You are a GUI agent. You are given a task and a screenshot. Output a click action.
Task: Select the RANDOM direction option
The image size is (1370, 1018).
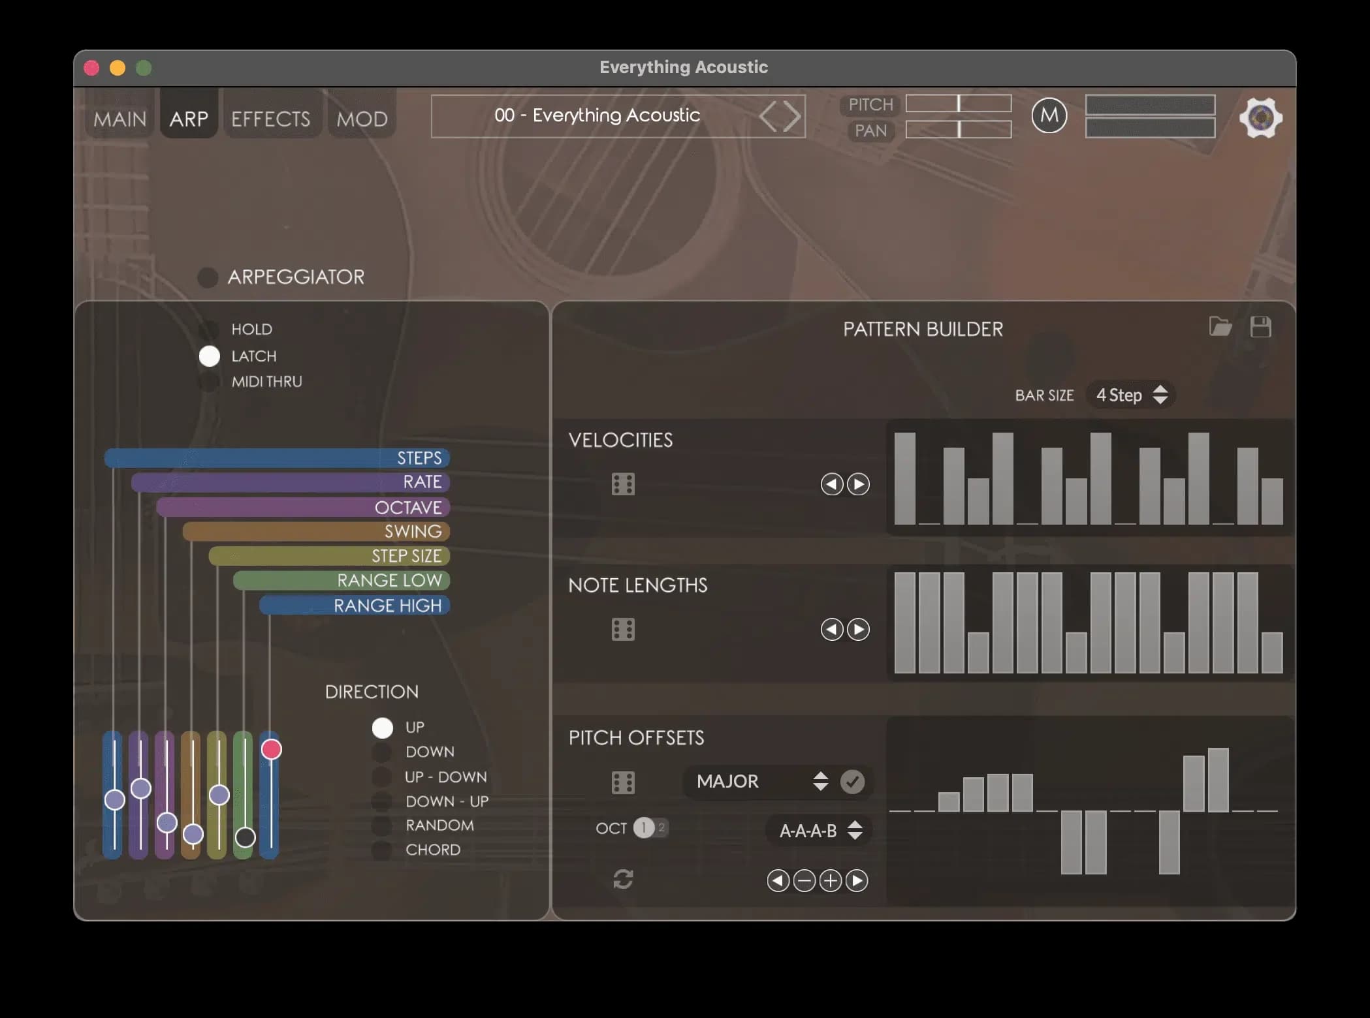382,825
